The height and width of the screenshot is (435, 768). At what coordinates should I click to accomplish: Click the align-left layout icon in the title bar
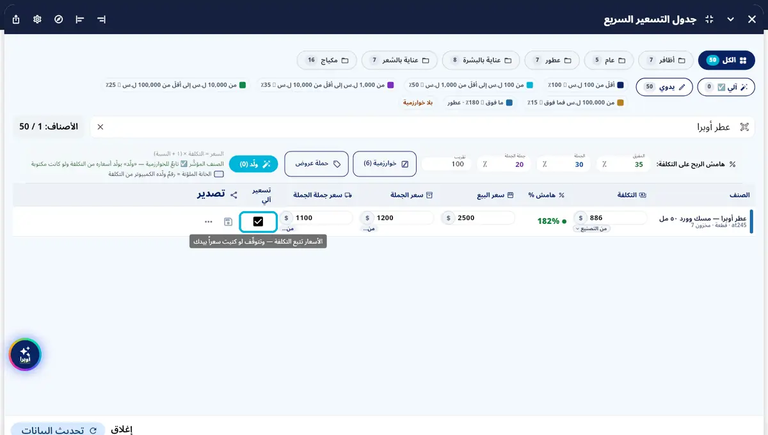80,19
